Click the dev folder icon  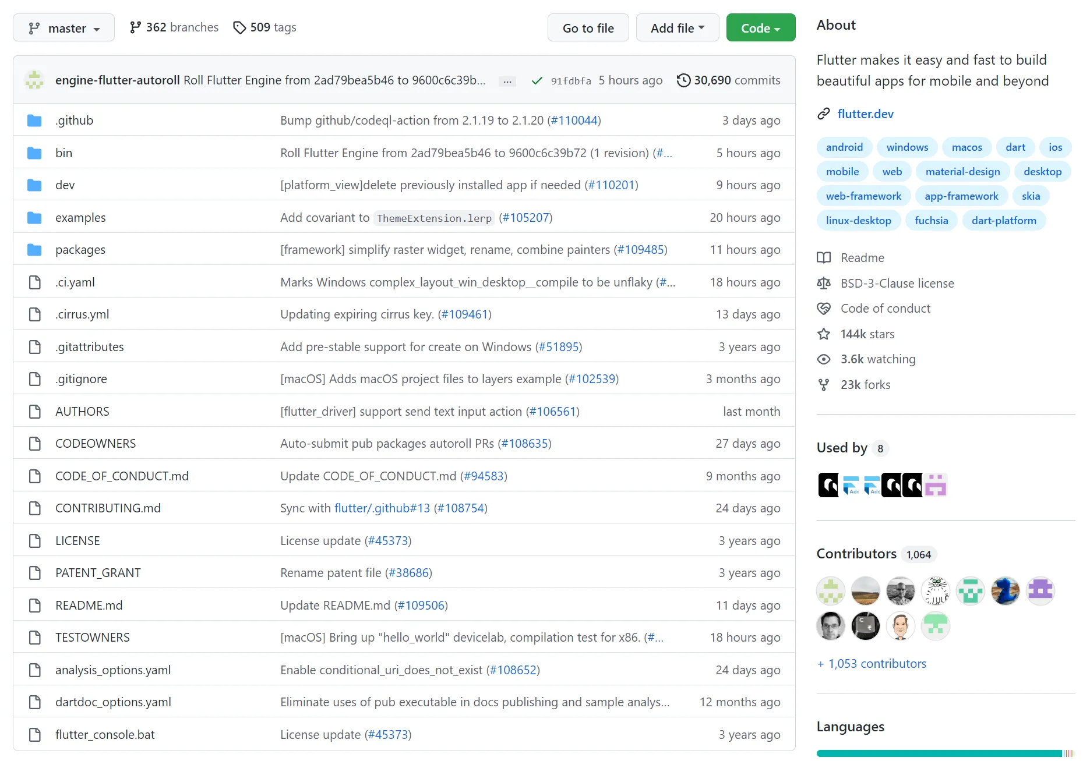34,185
